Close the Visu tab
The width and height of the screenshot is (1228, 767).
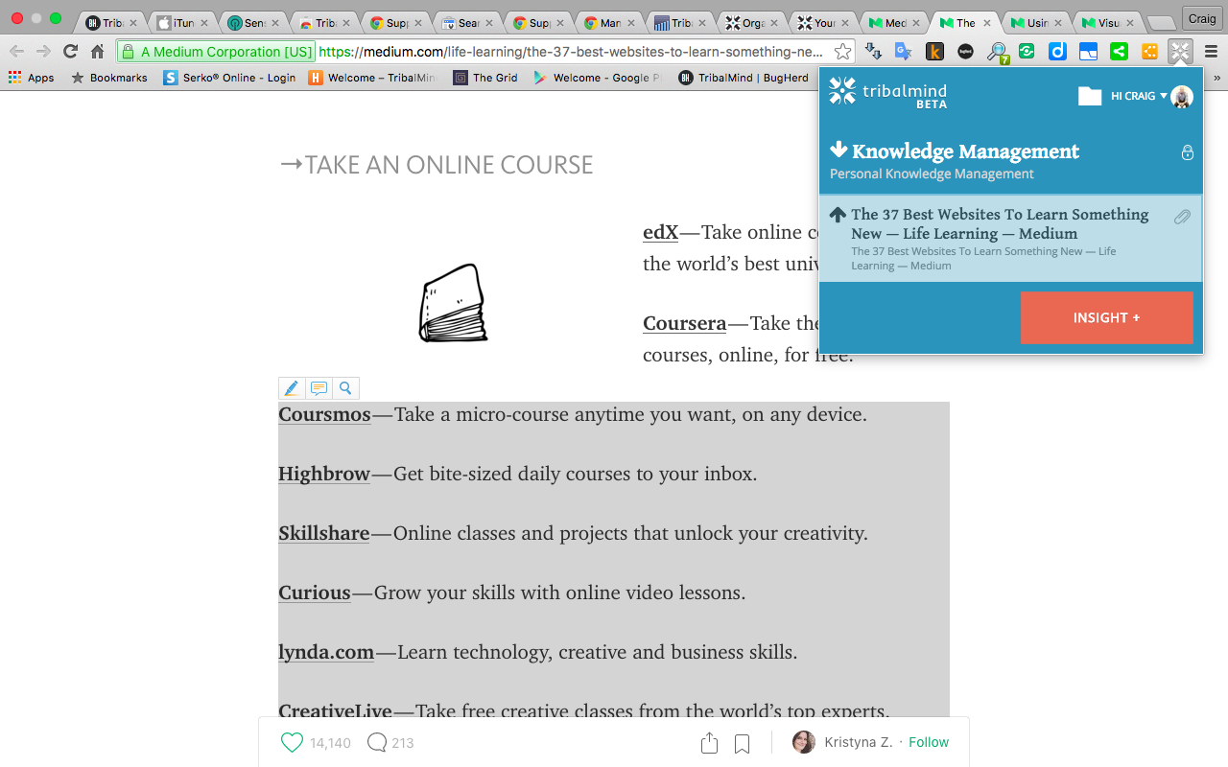coord(1129,23)
